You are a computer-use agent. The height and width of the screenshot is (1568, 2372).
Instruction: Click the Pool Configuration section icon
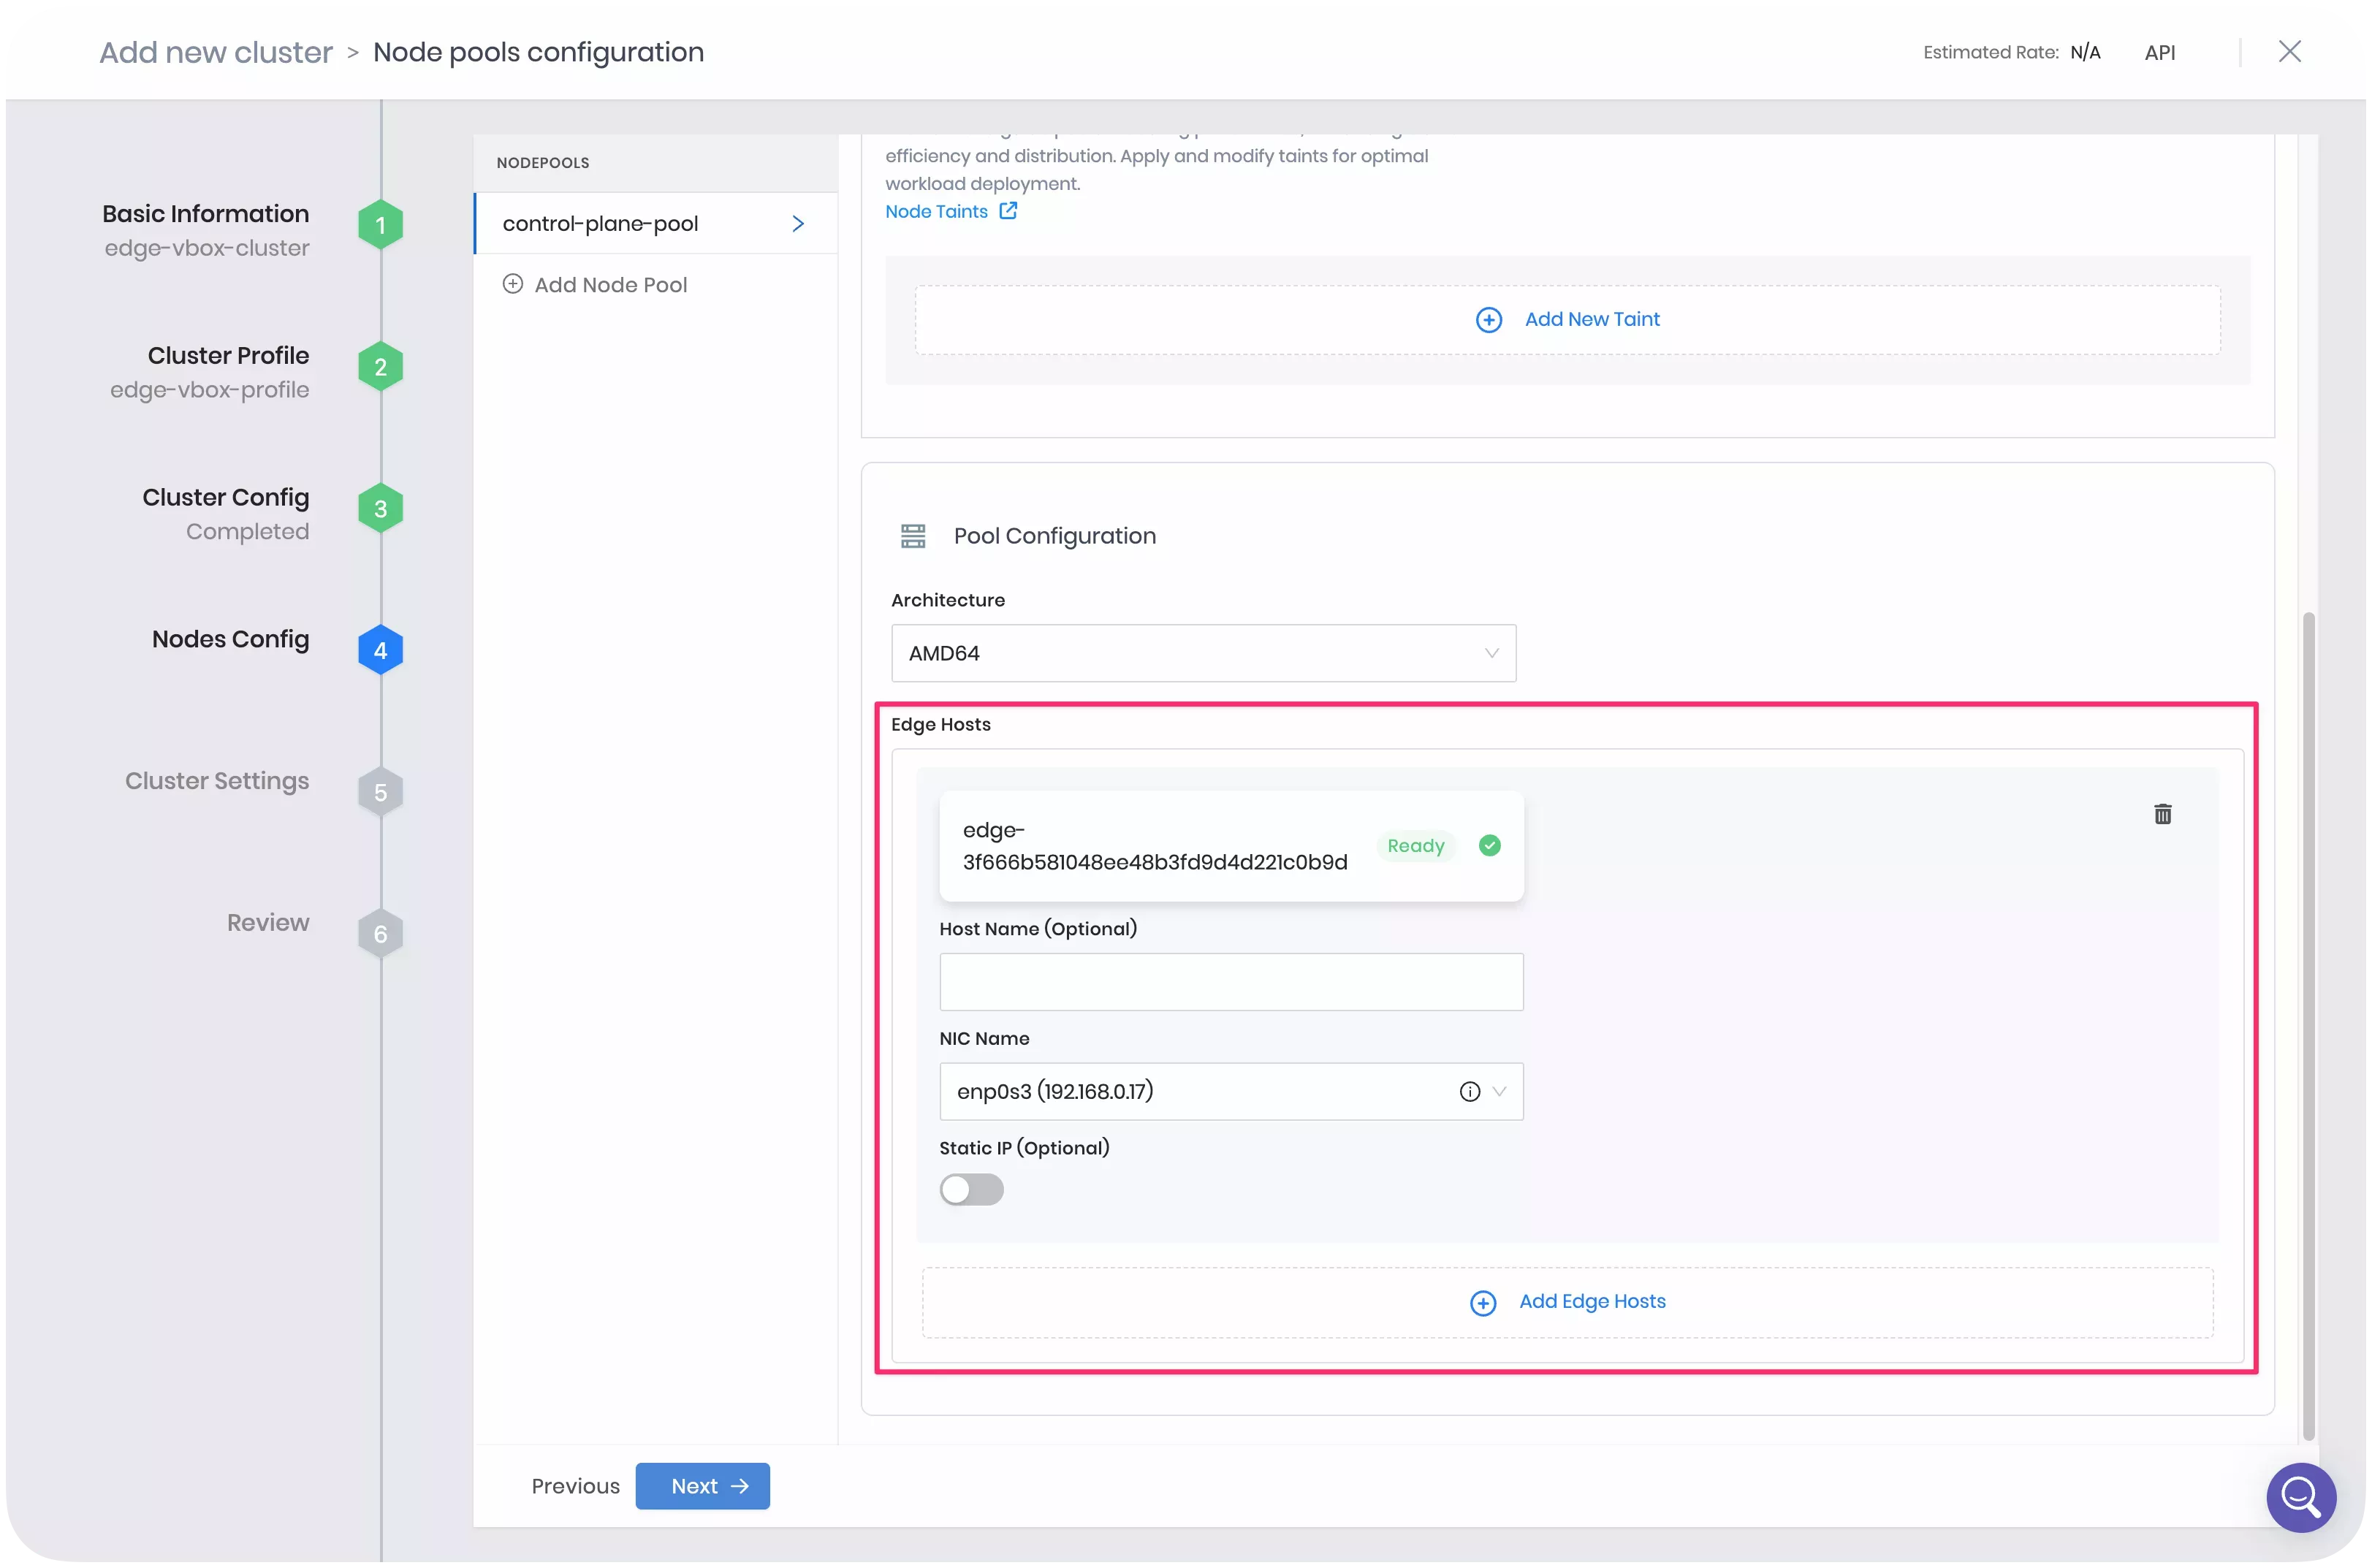tap(912, 535)
